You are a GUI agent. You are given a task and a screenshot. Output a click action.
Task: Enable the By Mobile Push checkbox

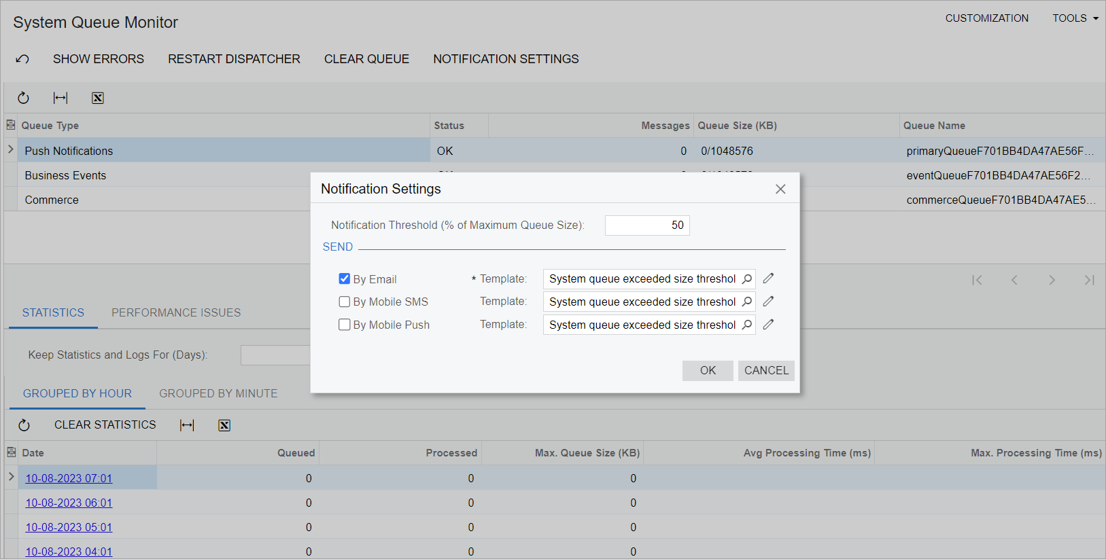coord(345,325)
